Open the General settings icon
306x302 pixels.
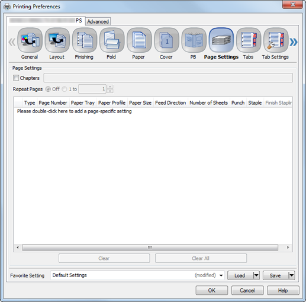pos(30,40)
